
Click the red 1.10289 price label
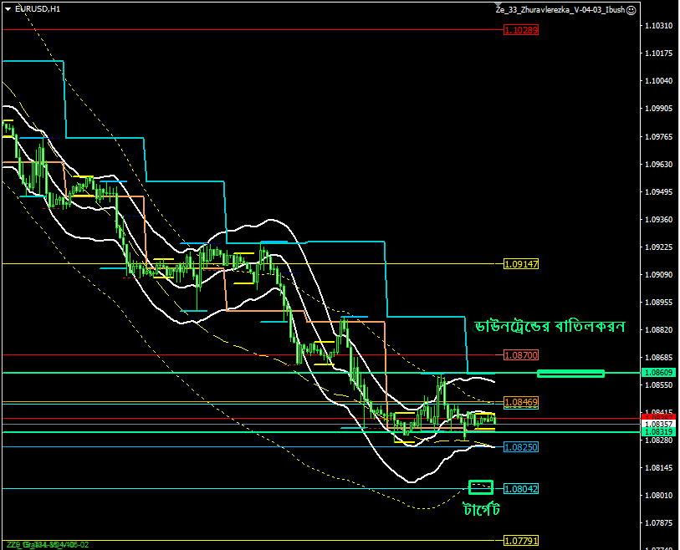[521, 29]
